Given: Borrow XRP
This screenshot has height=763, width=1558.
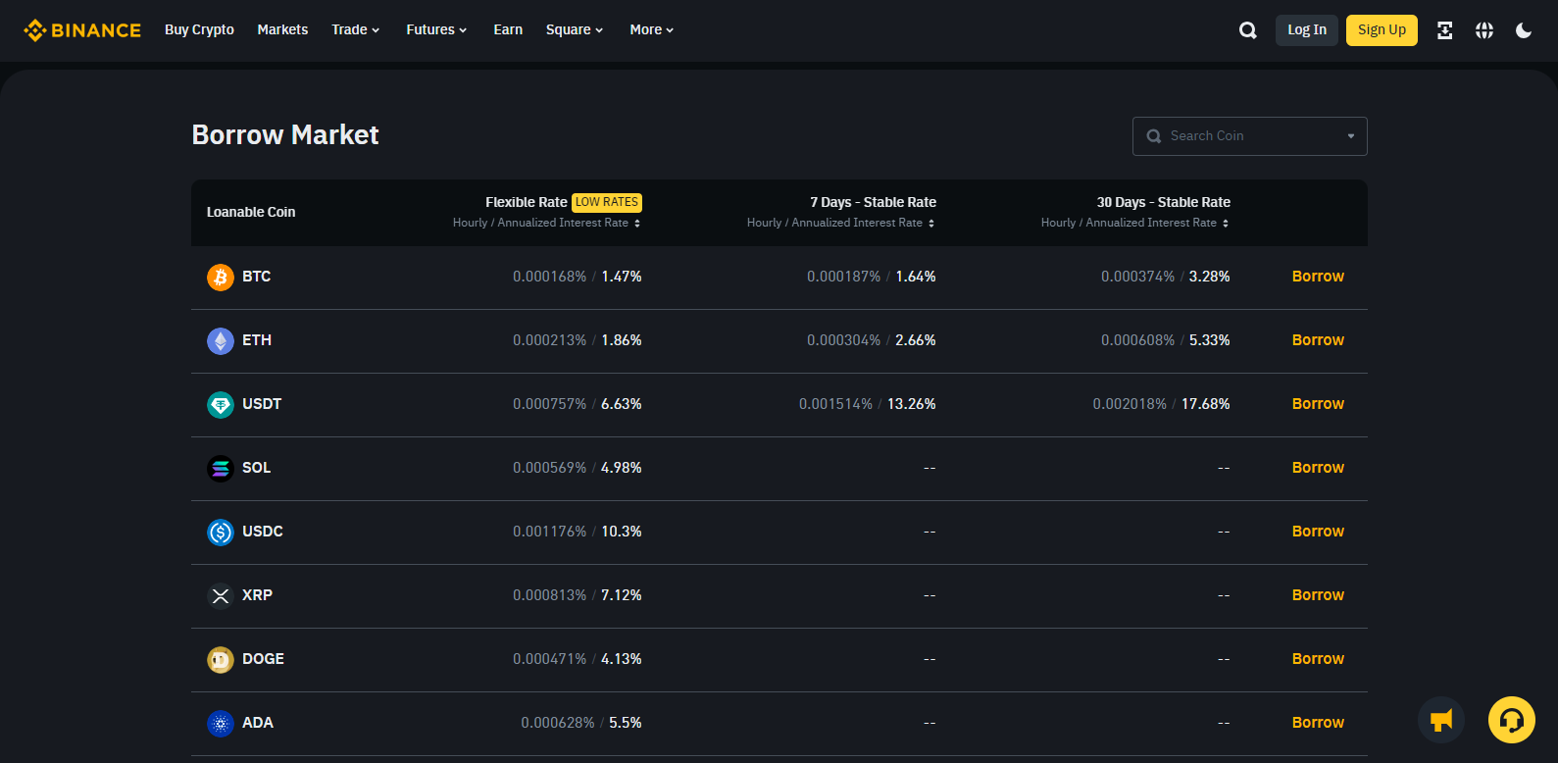Looking at the screenshot, I should [x=1318, y=595].
